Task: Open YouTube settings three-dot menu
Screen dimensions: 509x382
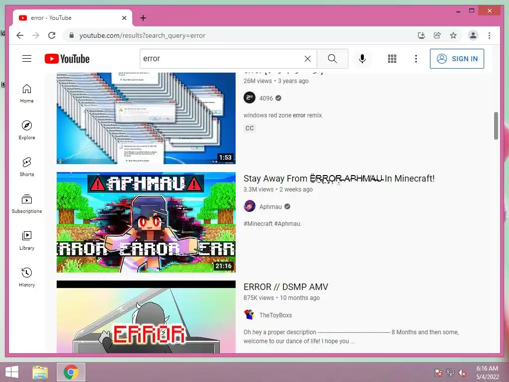Action: click(x=416, y=59)
